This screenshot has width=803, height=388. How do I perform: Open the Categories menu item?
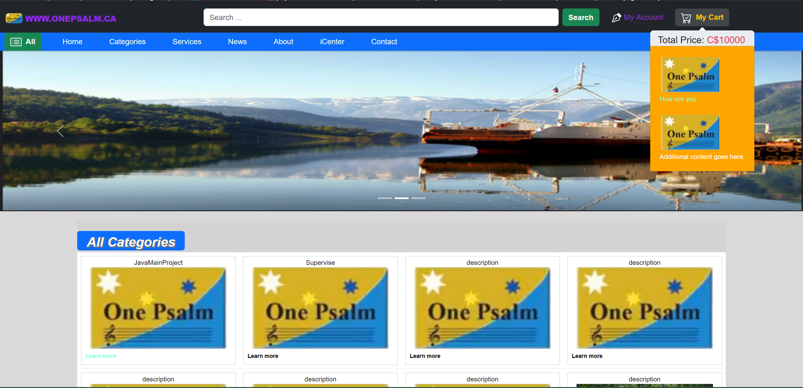click(x=127, y=42)
